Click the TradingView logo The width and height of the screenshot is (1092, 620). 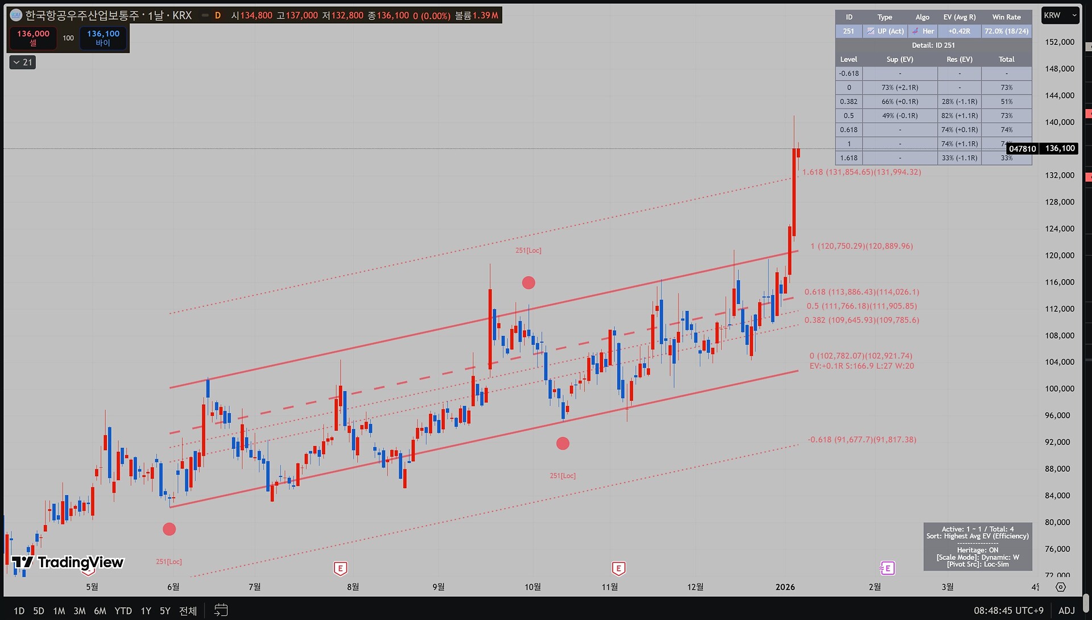tap(68, 562)
